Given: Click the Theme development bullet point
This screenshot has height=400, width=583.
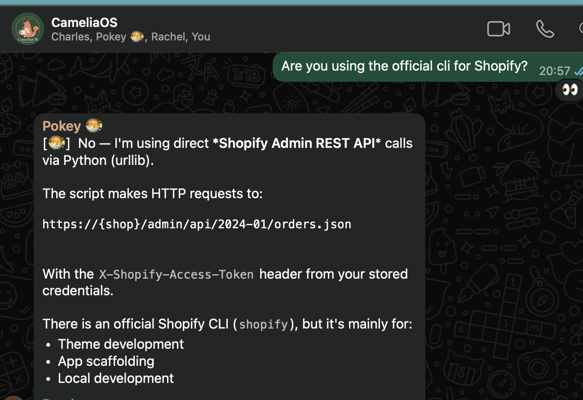Looking at the screenshot, I should pyautogui.click(x=120, y=344).
